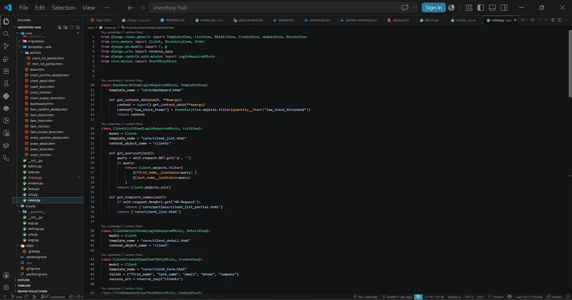Viewport: 572px width, 300px height.
Task: Toggle Primary Side Bar visibility
Action: point(481,8)
